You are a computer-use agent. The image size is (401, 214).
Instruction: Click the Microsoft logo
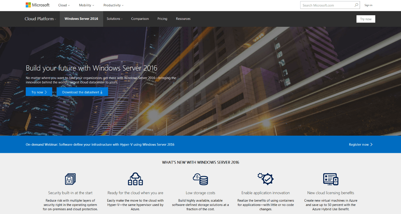tap(38, 5)
